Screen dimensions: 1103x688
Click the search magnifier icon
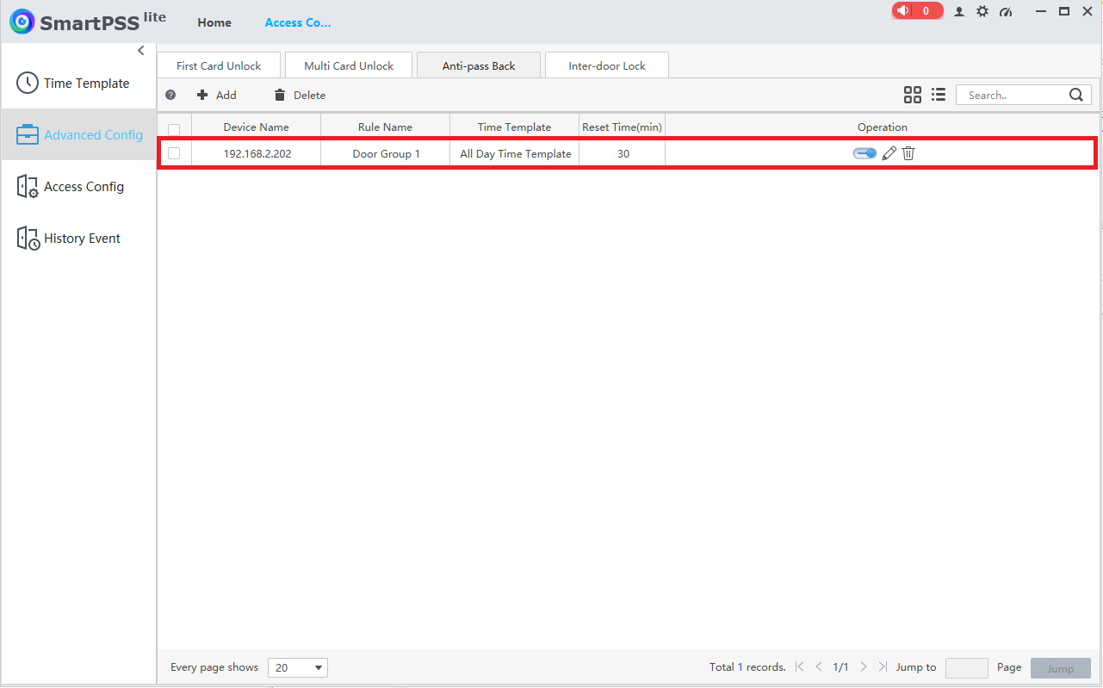pyautogui.click(x=1076, y=95)
